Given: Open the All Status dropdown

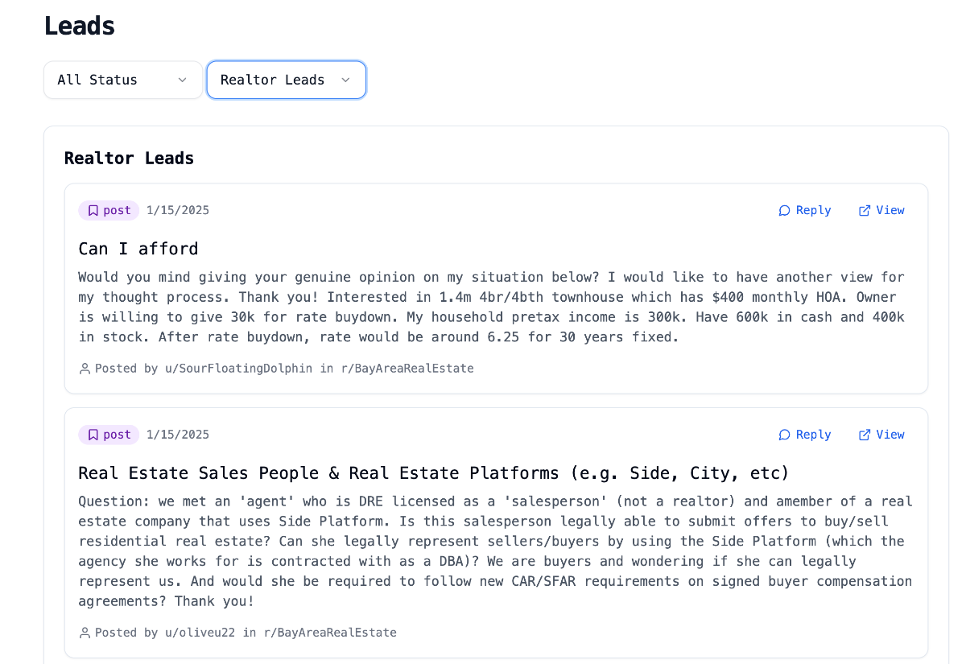Looking at the screenshot, I should [x=123, y=80].
